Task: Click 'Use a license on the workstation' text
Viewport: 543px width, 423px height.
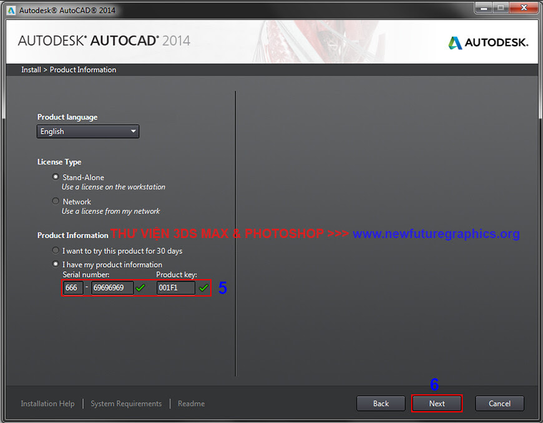Action: tap(113, 187)
